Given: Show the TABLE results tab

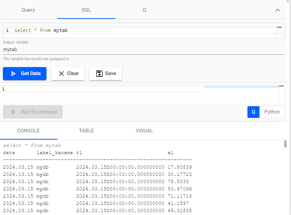Looking at the screenshot, I should tap(86, 131).
